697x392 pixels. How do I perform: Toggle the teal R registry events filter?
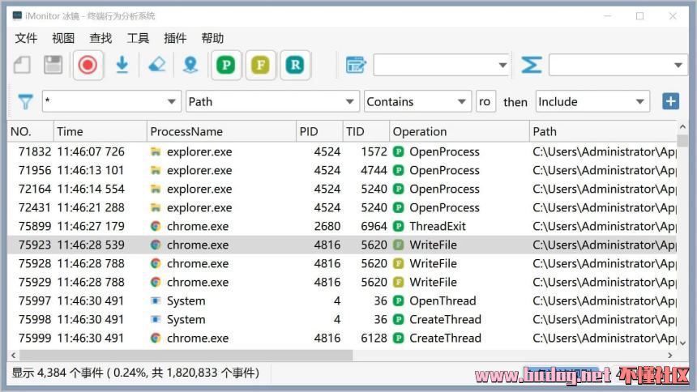coord(296,66)
